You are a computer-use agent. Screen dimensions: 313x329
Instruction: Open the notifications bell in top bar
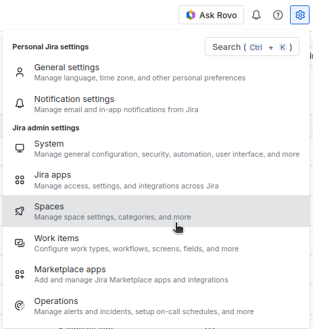point(256,15)
